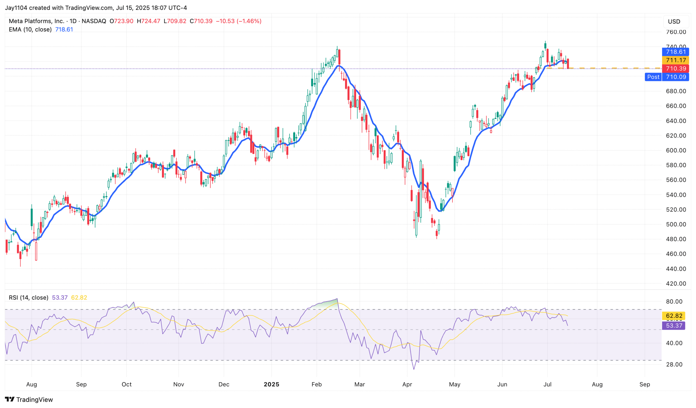
Task: Click the close value C710.39
Action: (201, 21)
